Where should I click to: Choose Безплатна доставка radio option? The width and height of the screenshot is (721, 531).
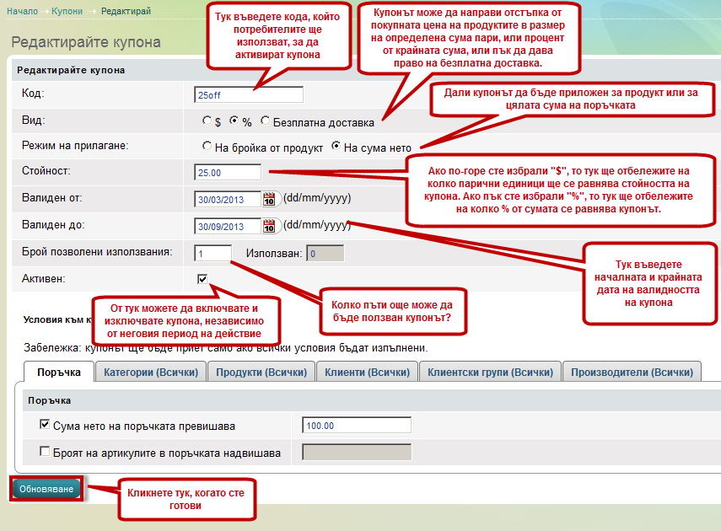pyautogui.click(x=266, y=121)
